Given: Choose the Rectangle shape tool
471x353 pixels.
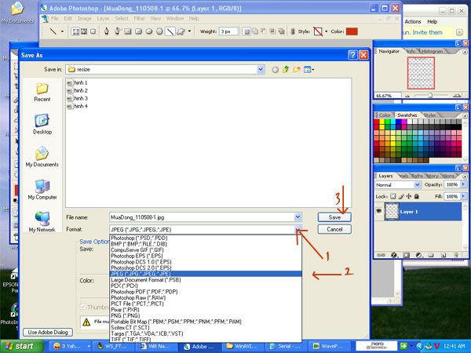Looking at the screenshot, I should pyautogui.click(x=128, y=31).
